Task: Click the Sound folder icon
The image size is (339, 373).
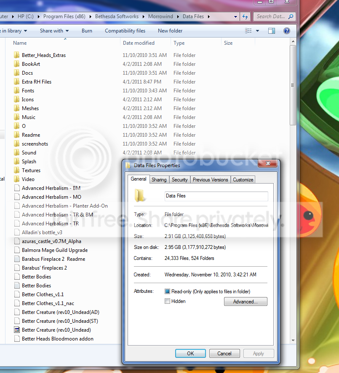Action: [x=16, y=152]
